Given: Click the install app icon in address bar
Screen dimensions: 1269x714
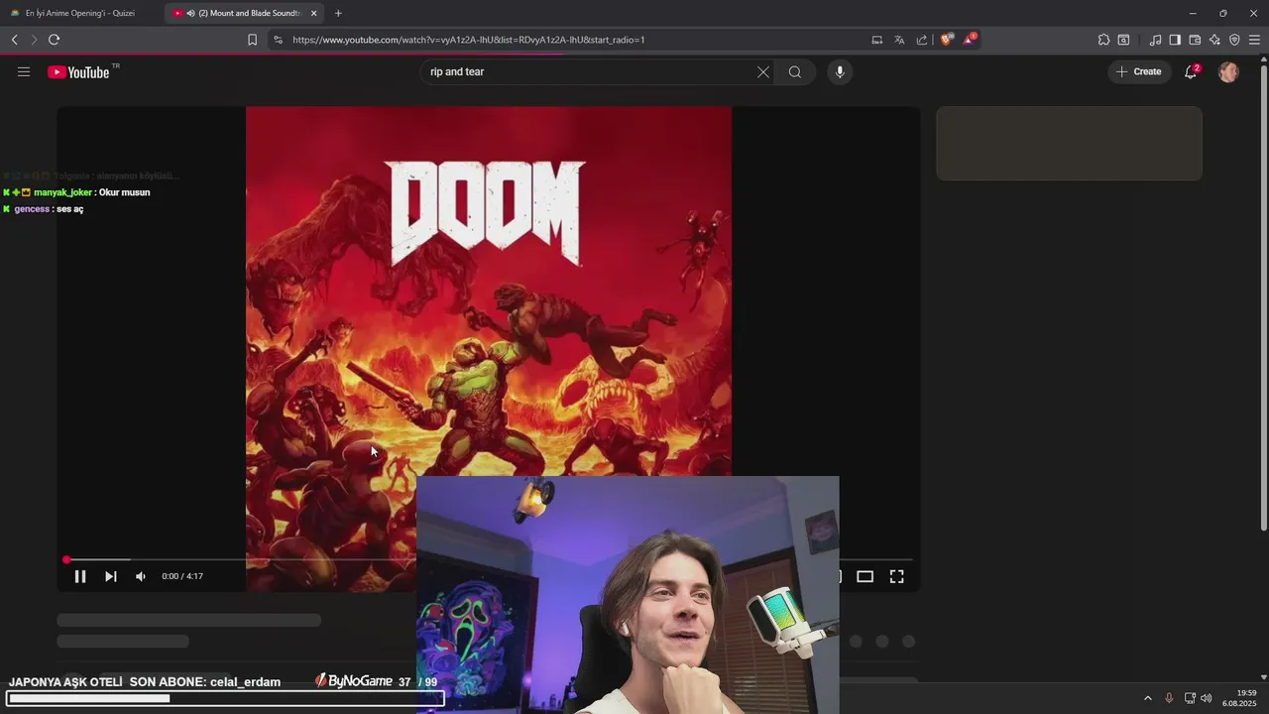Looking at the screenshot, I should tap(876, 40).
